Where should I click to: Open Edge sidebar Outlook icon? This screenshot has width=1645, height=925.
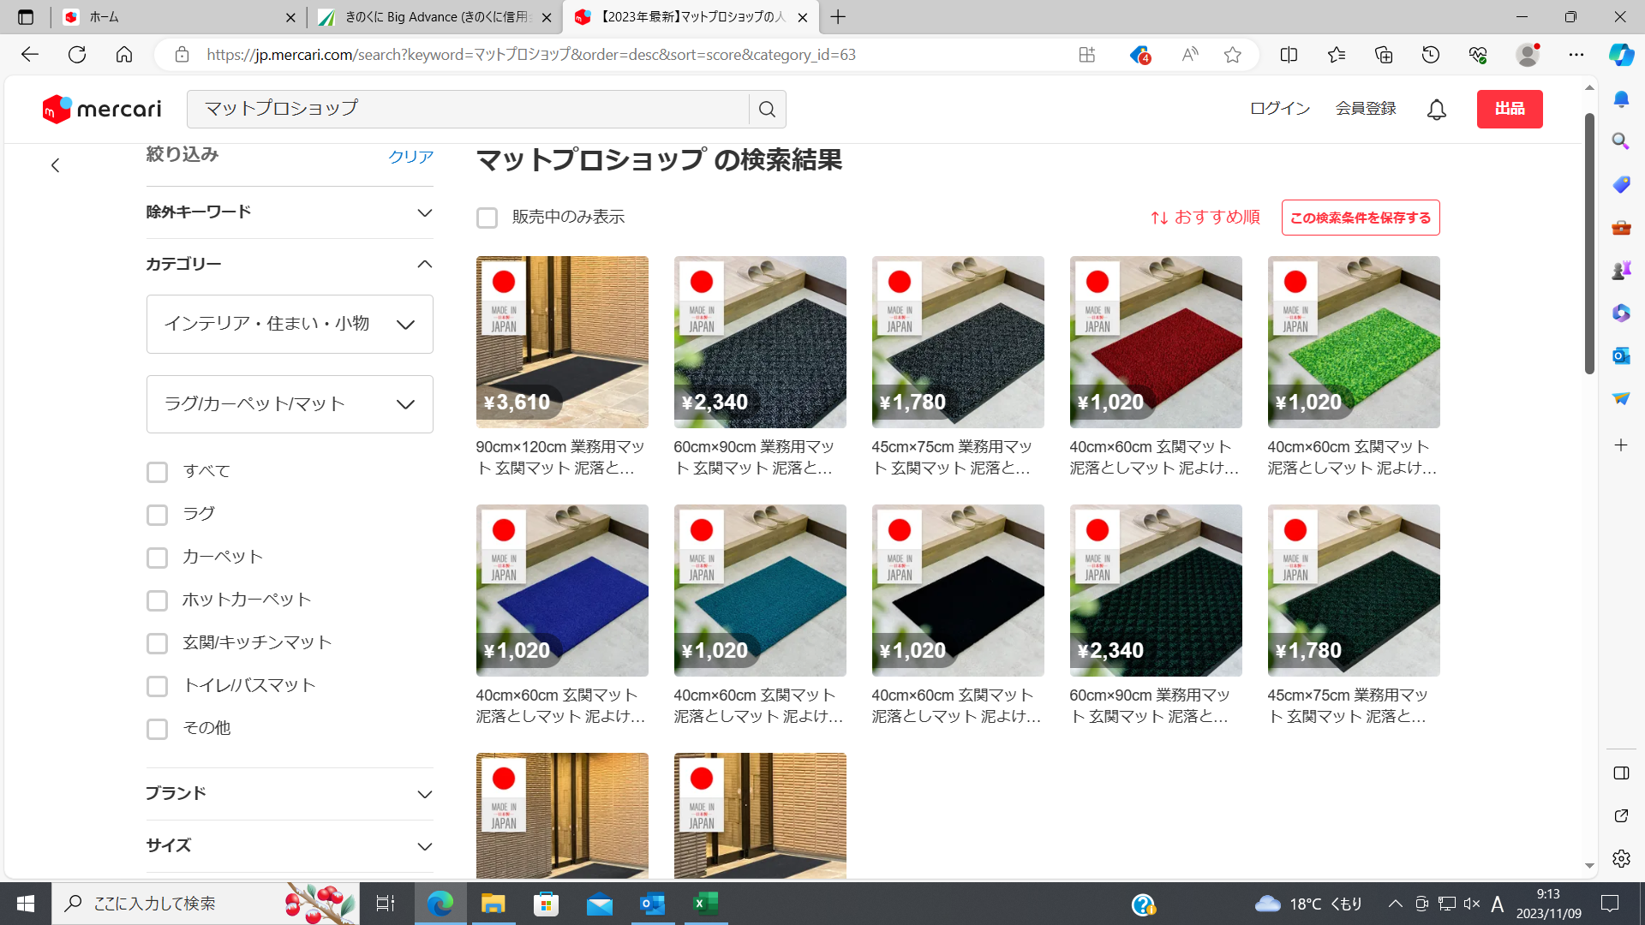1621,355
